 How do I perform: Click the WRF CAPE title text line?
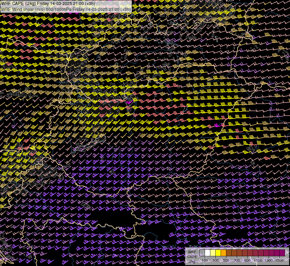point(48,4)
